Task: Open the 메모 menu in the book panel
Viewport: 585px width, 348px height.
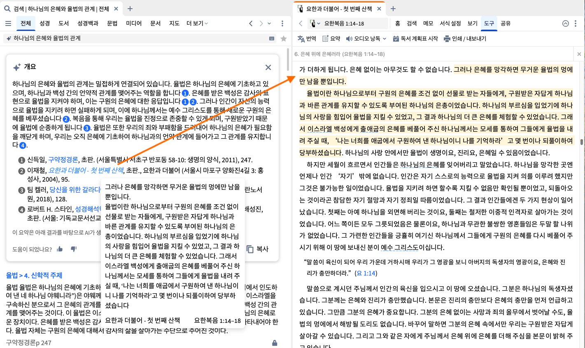Action: tap(428, 23)
